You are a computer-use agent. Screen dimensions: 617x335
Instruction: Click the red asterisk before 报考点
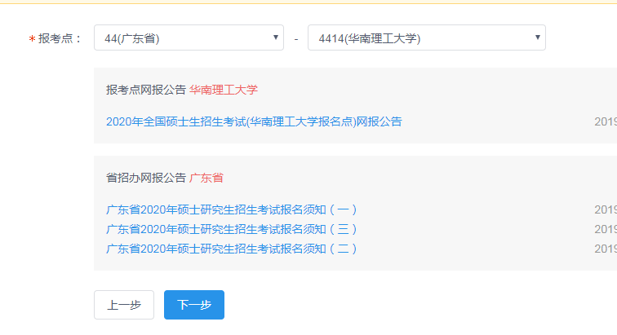32,40
